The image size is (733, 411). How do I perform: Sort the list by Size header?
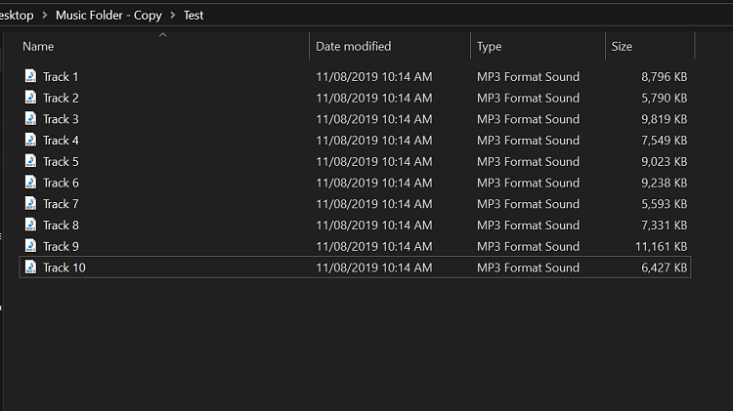click(x=622, y=47)
